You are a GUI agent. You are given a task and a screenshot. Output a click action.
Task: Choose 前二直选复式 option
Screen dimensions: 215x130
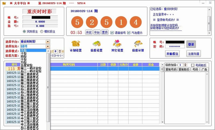[33, 74]
